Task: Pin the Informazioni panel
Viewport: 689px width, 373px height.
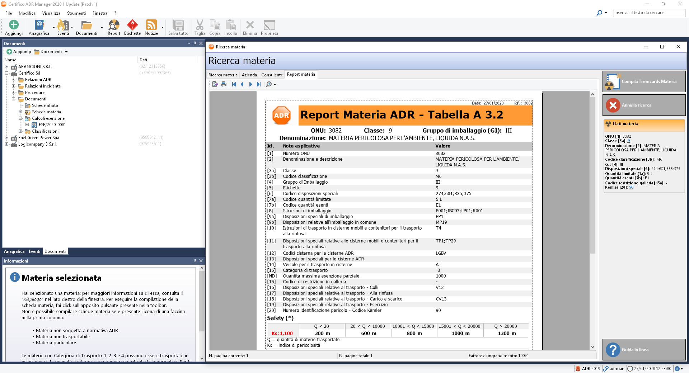Action: (195, 261)
